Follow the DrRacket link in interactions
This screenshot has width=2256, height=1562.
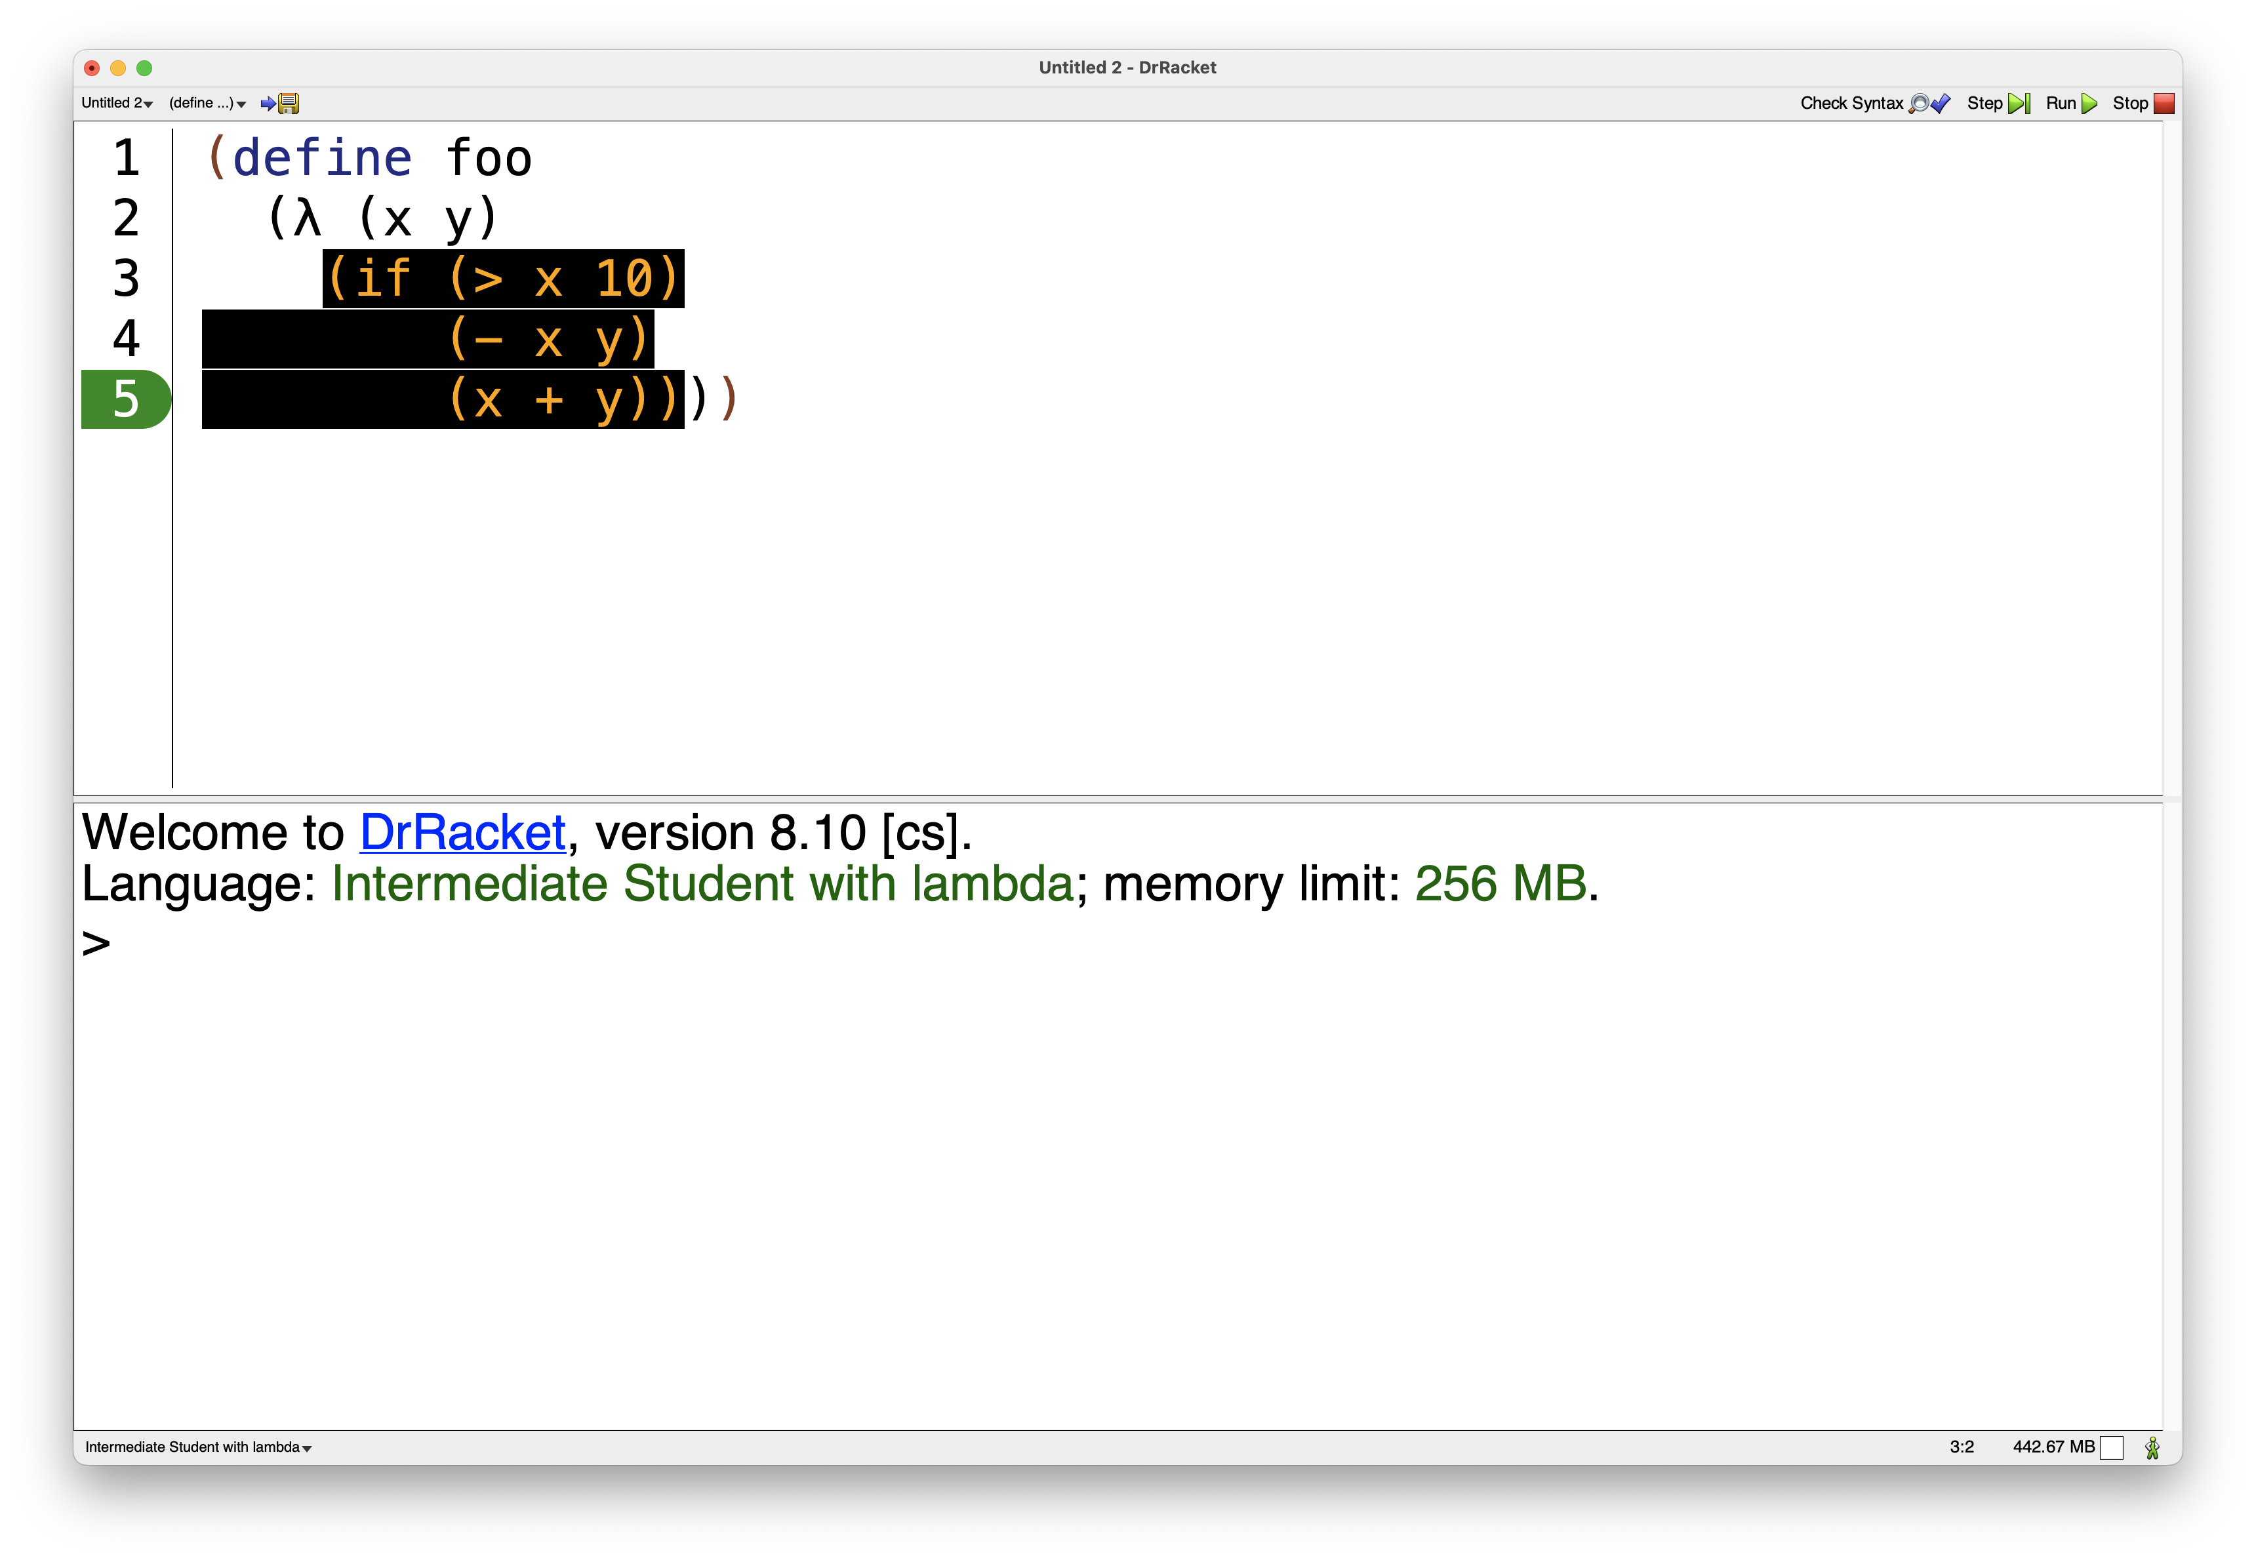[x=463, y=832]
